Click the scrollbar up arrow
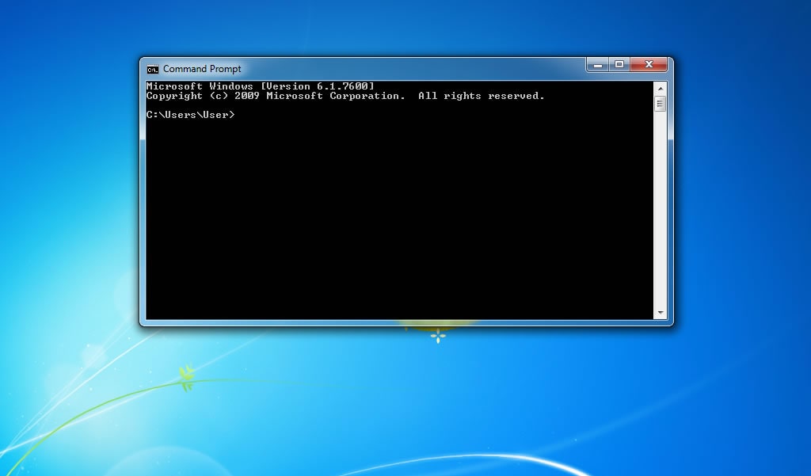 (x=660, y=88)
